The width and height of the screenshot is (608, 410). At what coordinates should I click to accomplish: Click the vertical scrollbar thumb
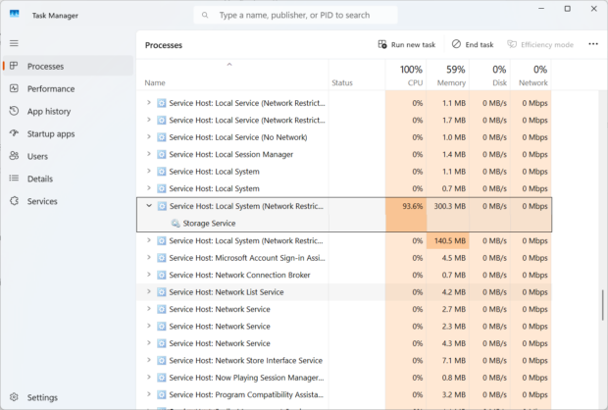602,305
